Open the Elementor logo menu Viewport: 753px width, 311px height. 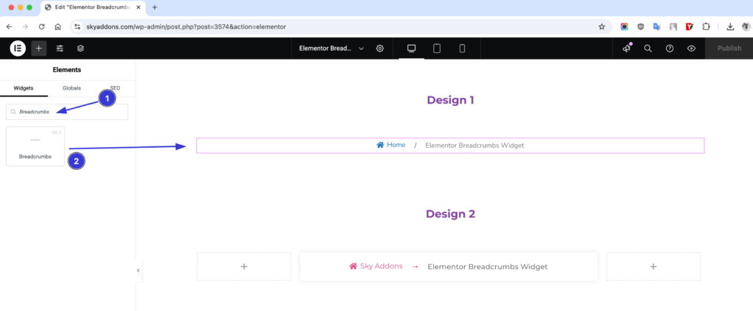pyautogui.click(x=18, y=49)
